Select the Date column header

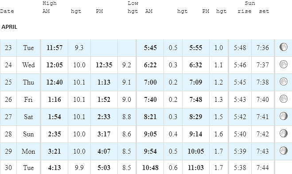coord(7,11)
